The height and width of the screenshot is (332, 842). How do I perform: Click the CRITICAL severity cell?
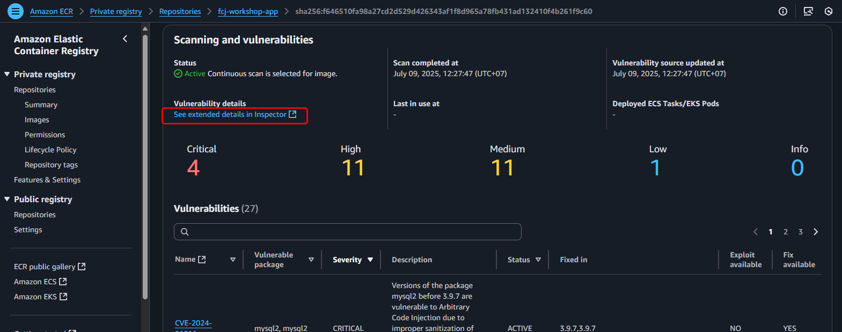[348, 328]
